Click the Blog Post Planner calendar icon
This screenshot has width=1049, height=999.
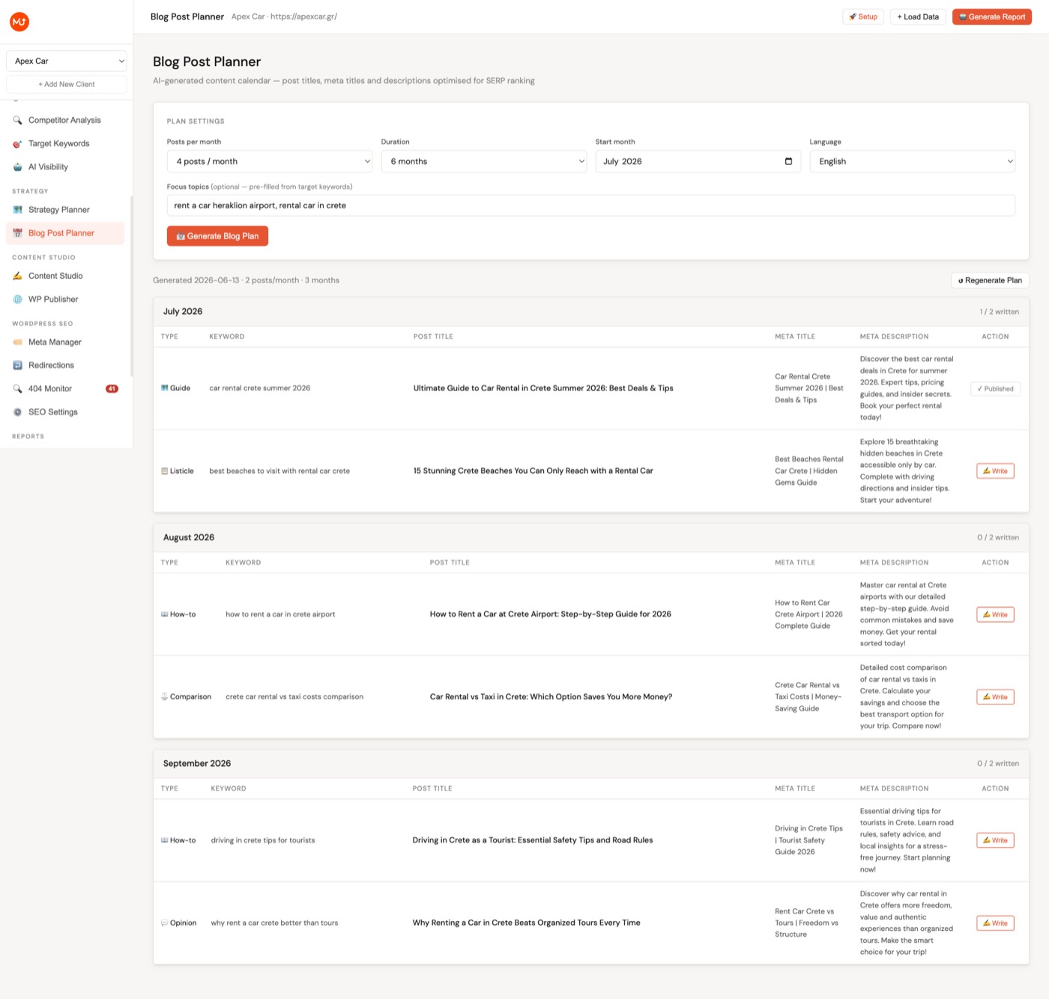[17, 233]
